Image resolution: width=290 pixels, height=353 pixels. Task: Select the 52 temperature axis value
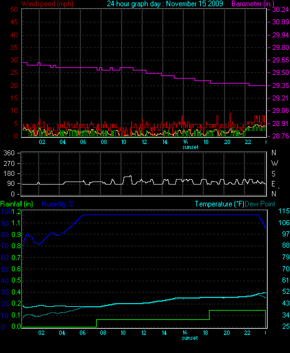(286, 291)
